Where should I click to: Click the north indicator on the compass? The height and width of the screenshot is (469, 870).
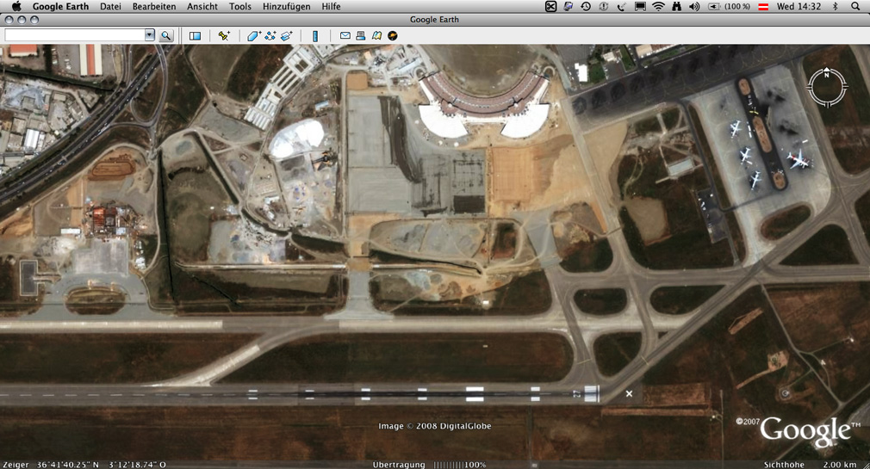827,72
